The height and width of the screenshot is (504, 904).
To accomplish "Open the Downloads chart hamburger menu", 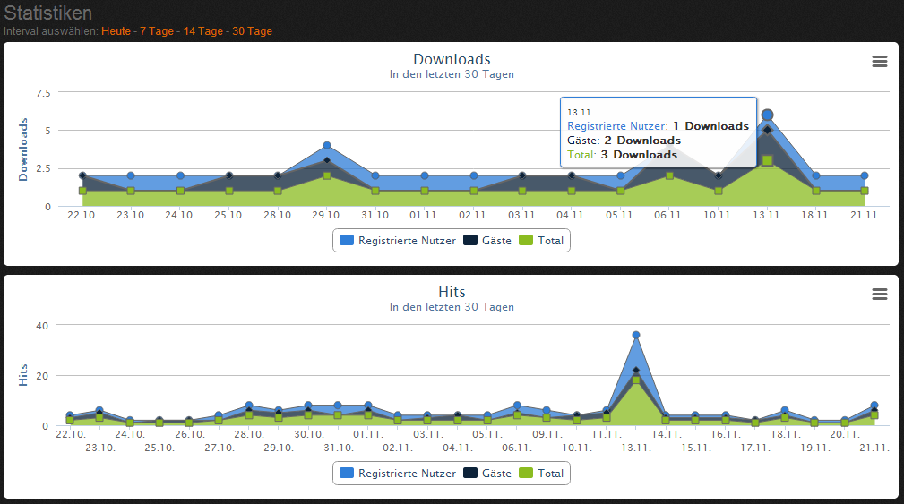I will 879,61.
